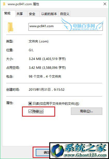Click the folder icon in the title bar
The height and width of the screenshot is (159, 109).
4,4
